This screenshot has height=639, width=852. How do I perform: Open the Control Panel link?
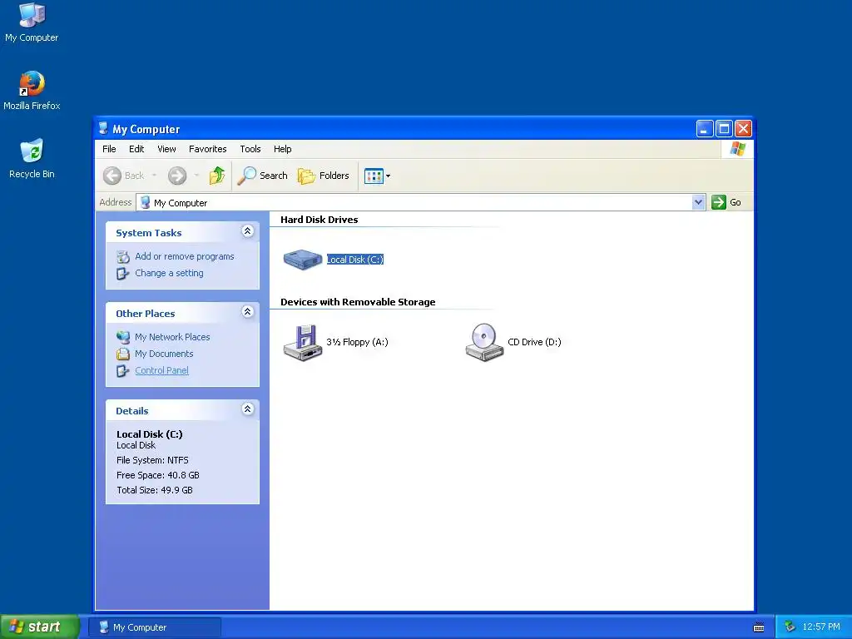click(x=161, y=370)
